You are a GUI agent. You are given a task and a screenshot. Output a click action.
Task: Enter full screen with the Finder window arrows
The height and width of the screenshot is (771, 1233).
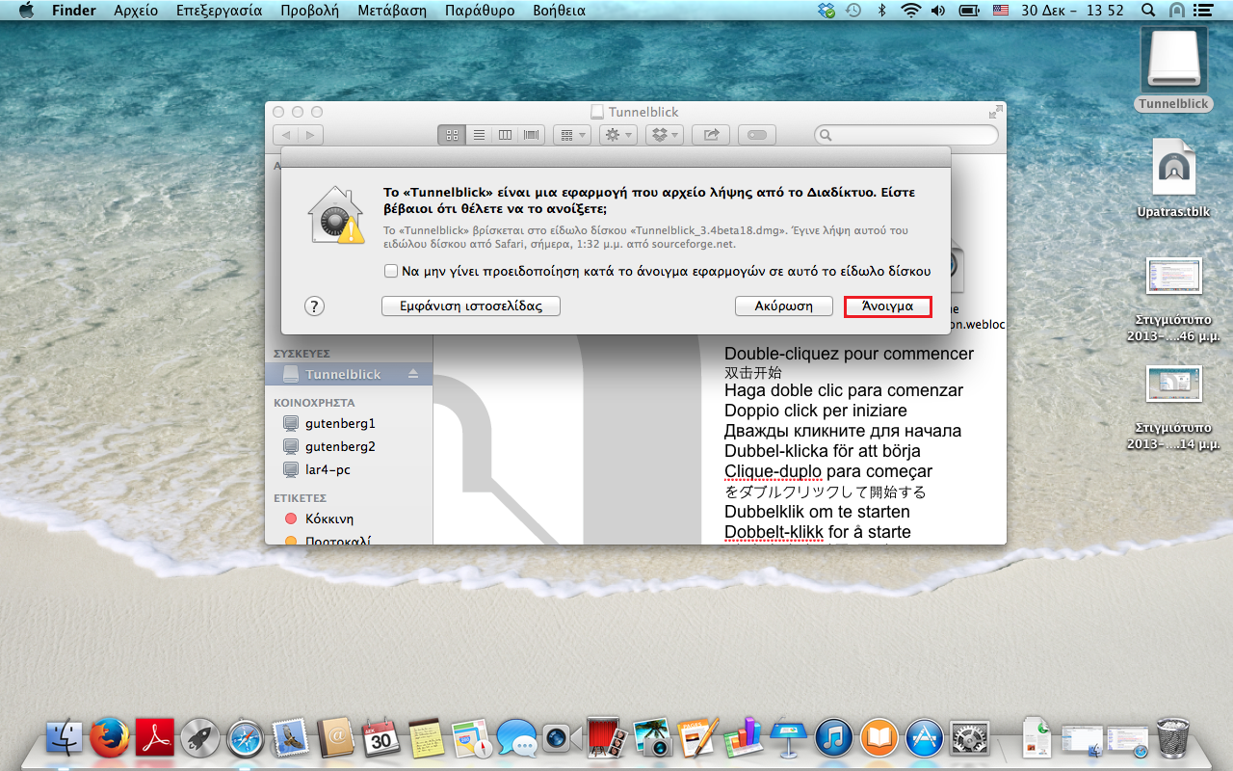pos(995,112)
